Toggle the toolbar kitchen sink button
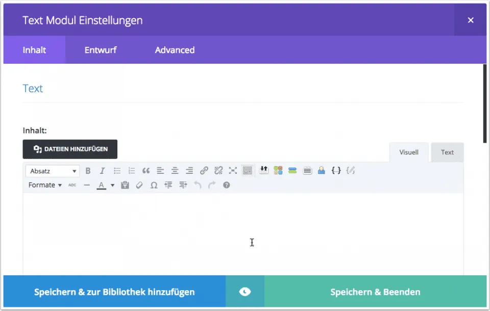 point(248,171)
